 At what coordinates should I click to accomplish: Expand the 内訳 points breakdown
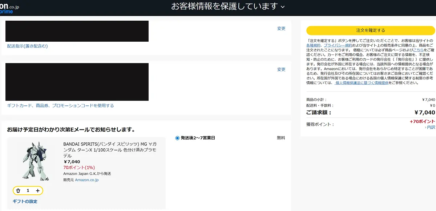430,127
